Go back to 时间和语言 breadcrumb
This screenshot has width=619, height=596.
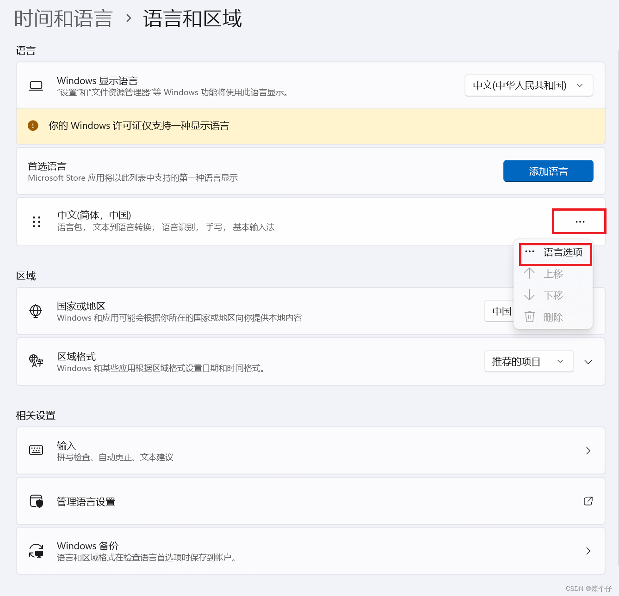(63, 19)
